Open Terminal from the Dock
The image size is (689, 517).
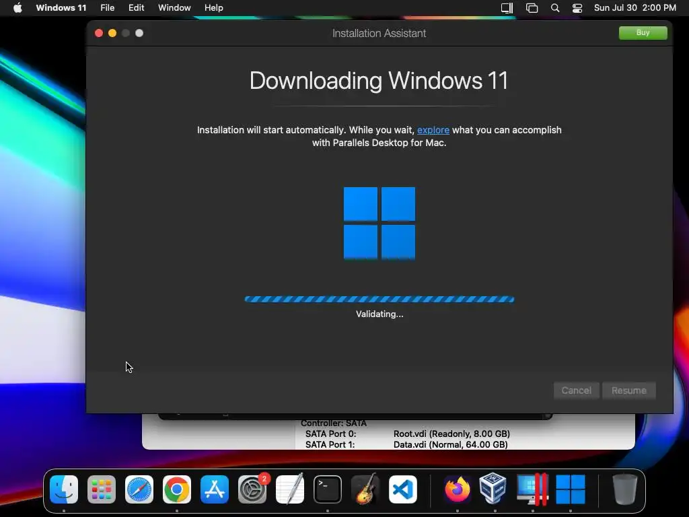328,489
